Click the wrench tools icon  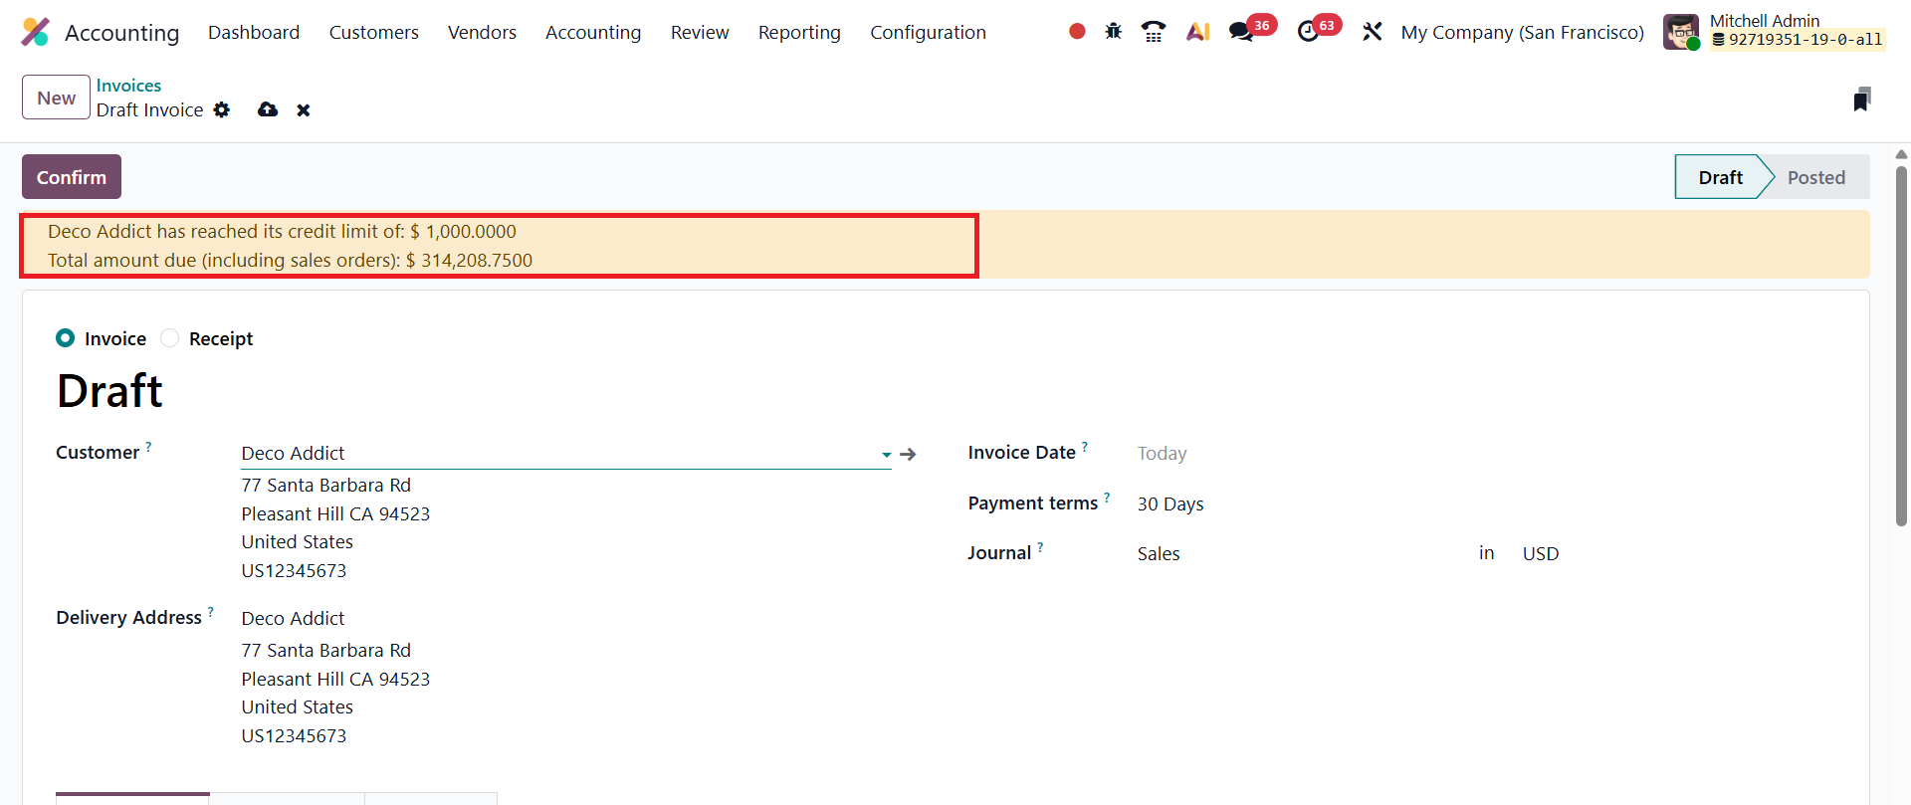[1373, 32]
